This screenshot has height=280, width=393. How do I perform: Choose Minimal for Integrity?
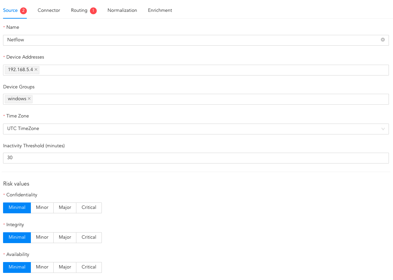(x=17, y=237)
